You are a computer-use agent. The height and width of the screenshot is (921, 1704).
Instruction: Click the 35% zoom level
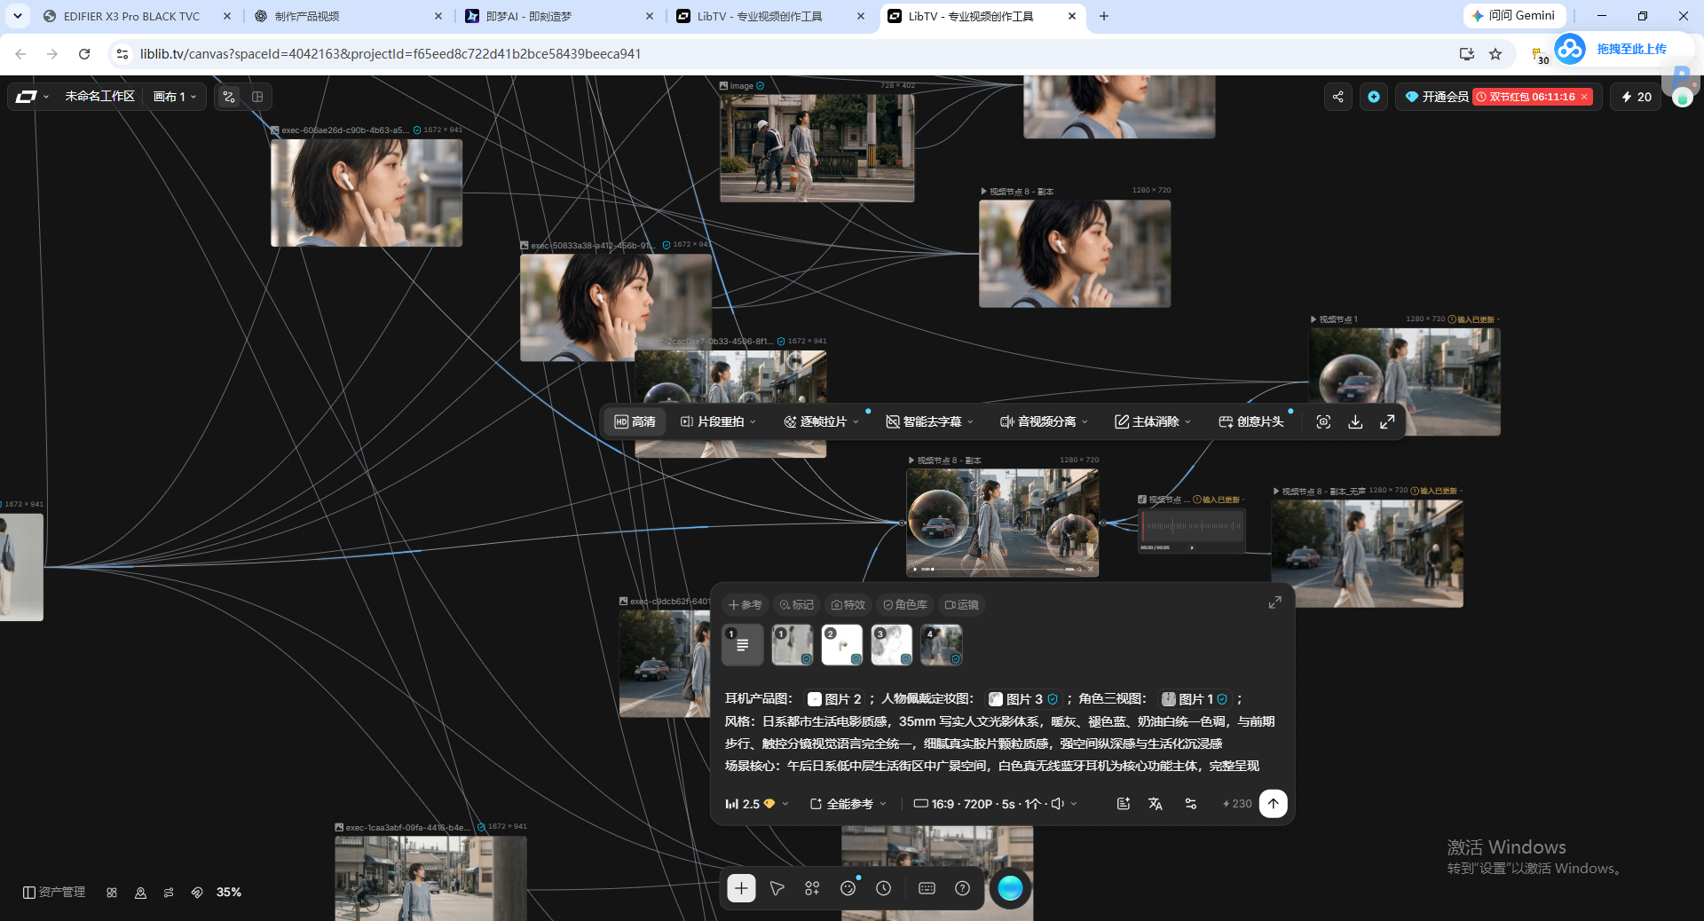point(229,893)
